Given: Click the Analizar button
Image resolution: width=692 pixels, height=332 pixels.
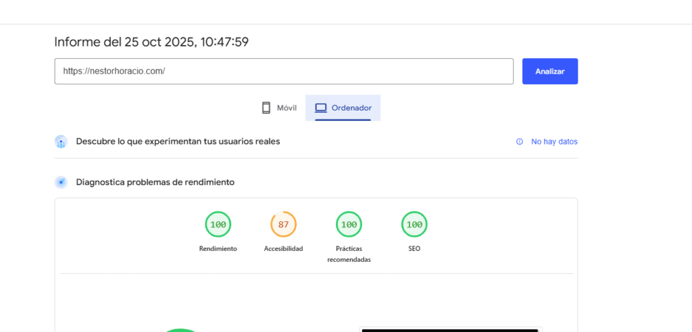Looking at the screenshot, I should [x=550, y=71].
